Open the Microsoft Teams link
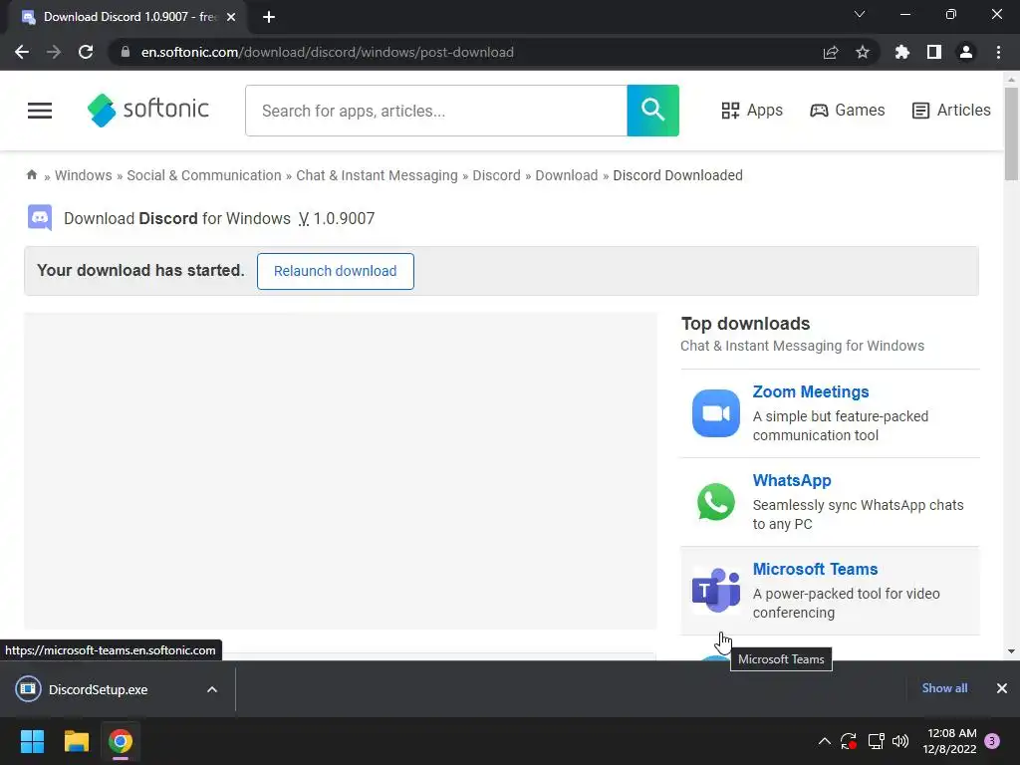The width and height of the screenshot is (1020, 765). point(815,569)
